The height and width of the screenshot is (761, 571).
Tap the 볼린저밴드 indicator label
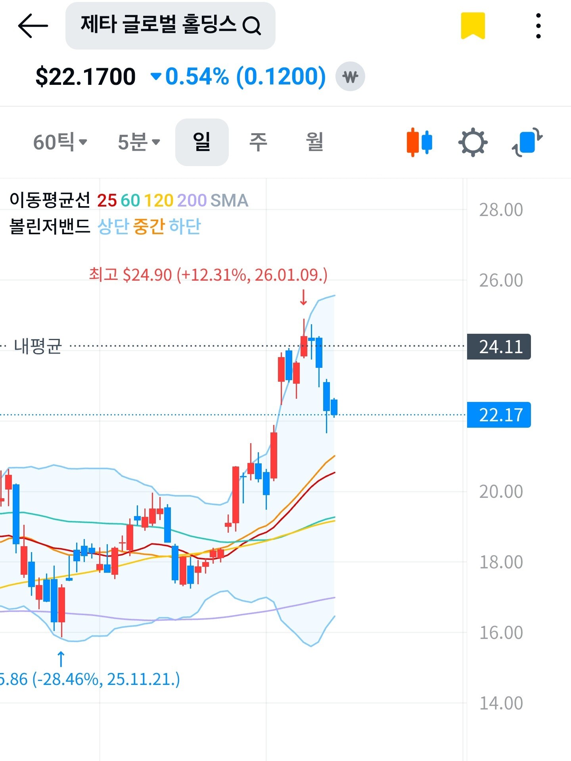click(50, 226)
